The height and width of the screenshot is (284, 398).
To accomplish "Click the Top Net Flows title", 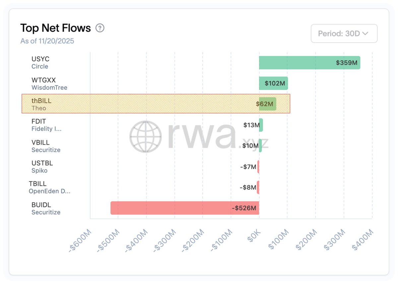I will coord(55,28).
